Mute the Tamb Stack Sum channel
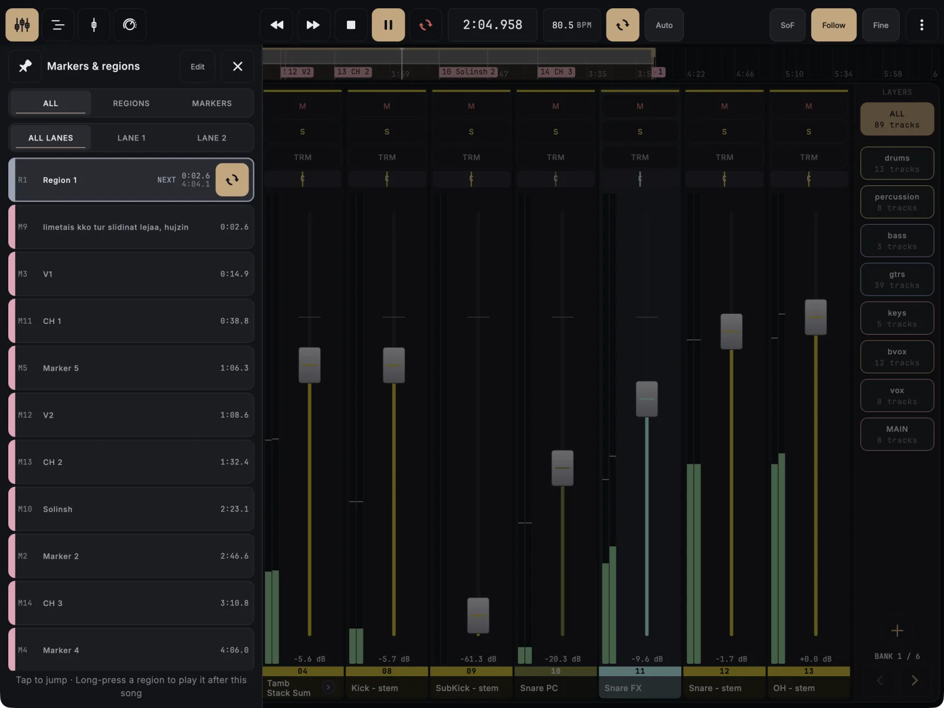The width and height of the screenshot is (944, 708). (x=303, y=106)
